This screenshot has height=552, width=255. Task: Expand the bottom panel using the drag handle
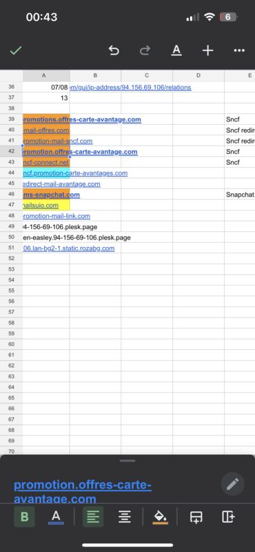127,460
